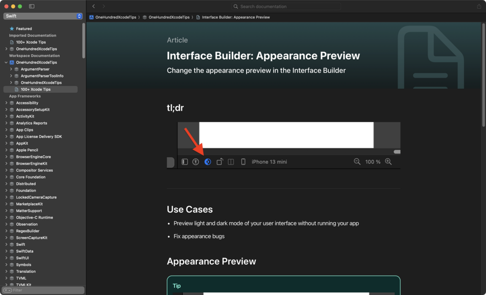Viewport: 486px width, 295px height.
Task: Expand the AccessorySetupKit framework
Action: [x=6, y=110]
